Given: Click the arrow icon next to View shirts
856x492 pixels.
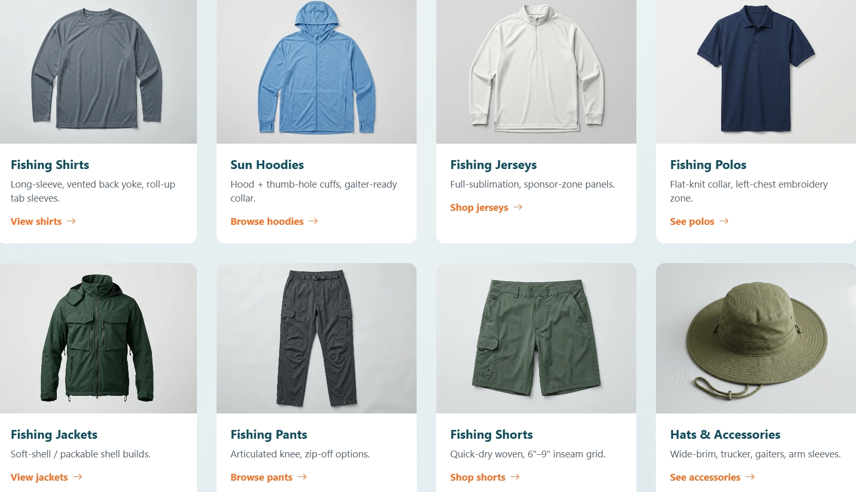Looking at the screenshot, I should coord(71,221).
